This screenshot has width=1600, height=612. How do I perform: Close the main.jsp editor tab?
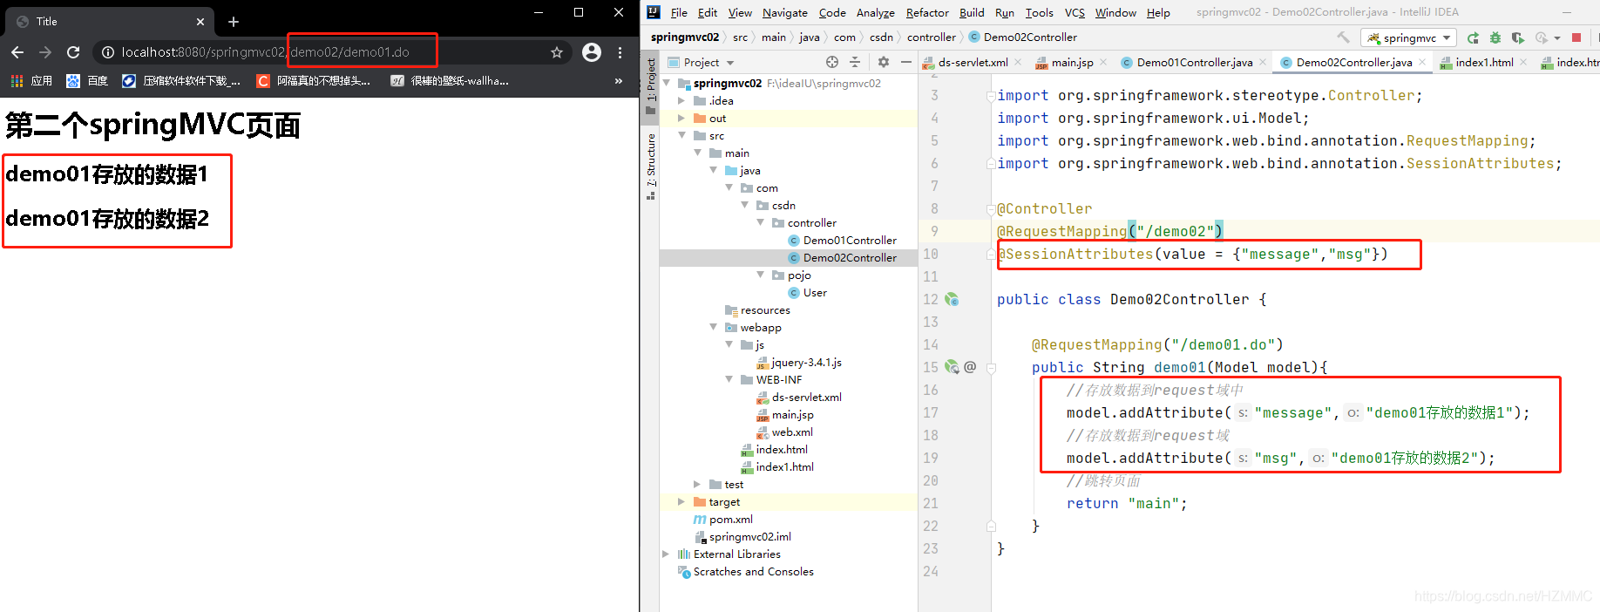tap(1103, 62)
